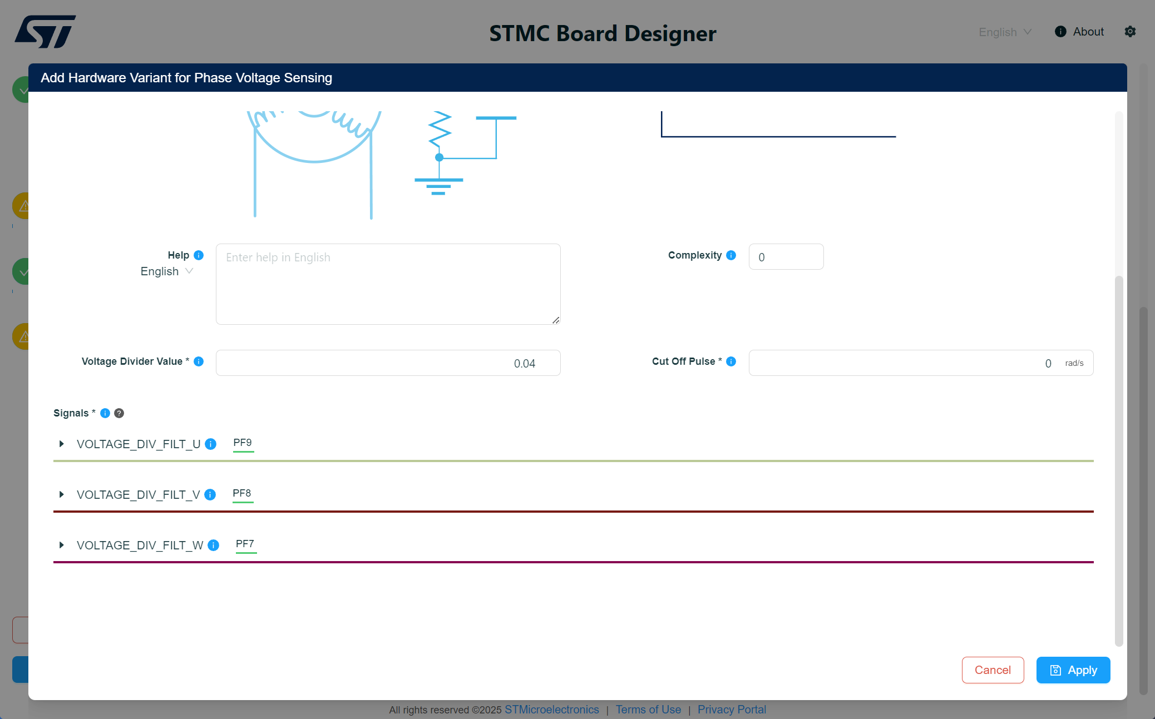
Task: Apply the hardware variant changes
Action: (1073, 670)
